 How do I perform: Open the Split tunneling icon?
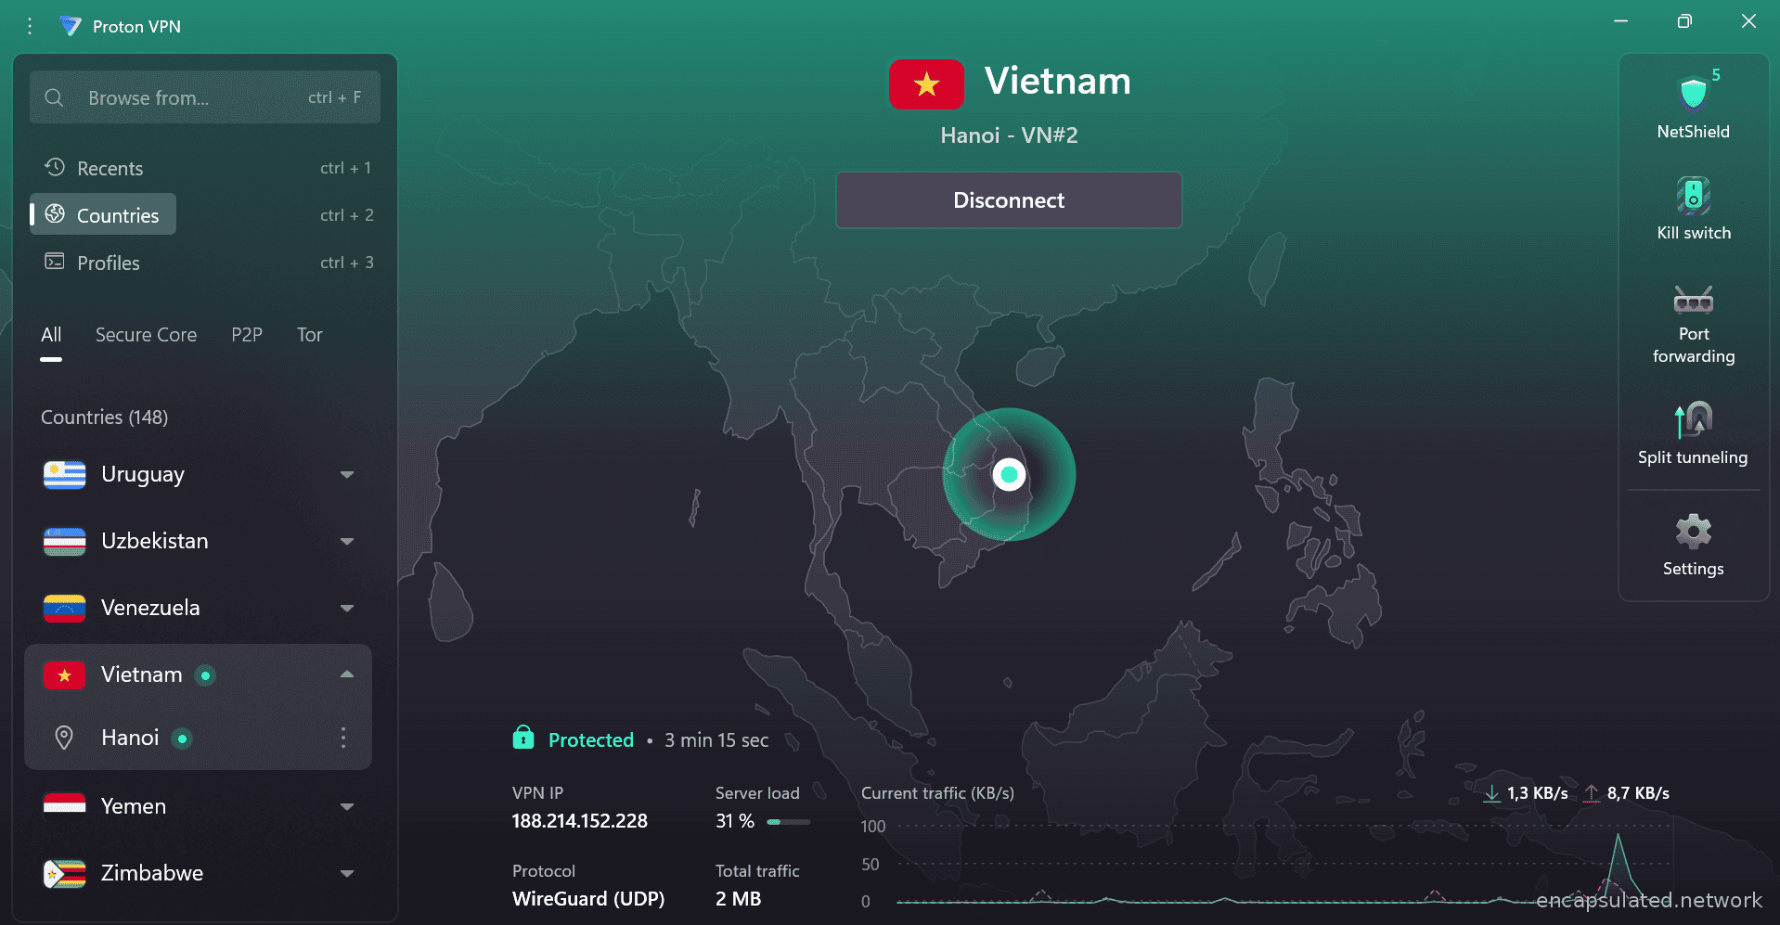[x=1693, y=419]
